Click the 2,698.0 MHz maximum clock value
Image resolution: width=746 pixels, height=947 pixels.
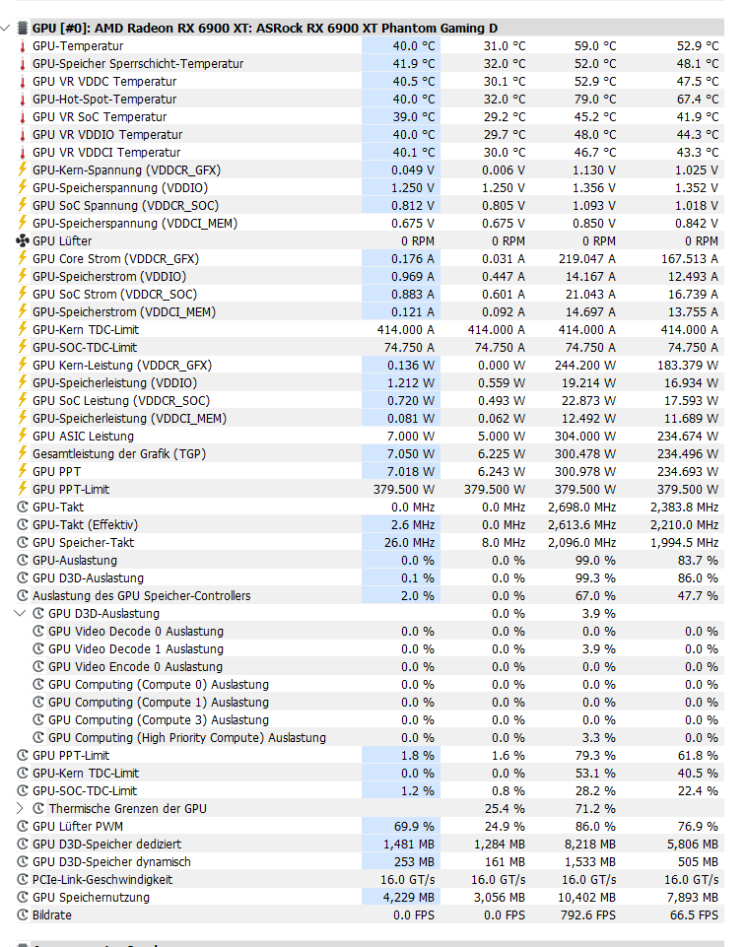[582, 507]
